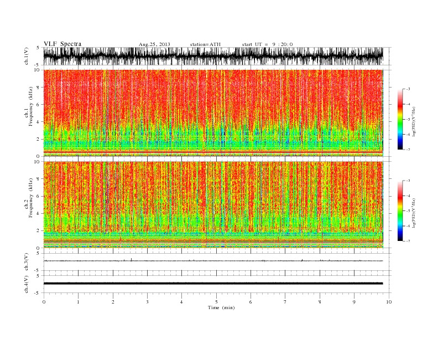Click inside the ch.1 frequency spectrogram
Screen dimensions: 438x339
tap(213, 113)
